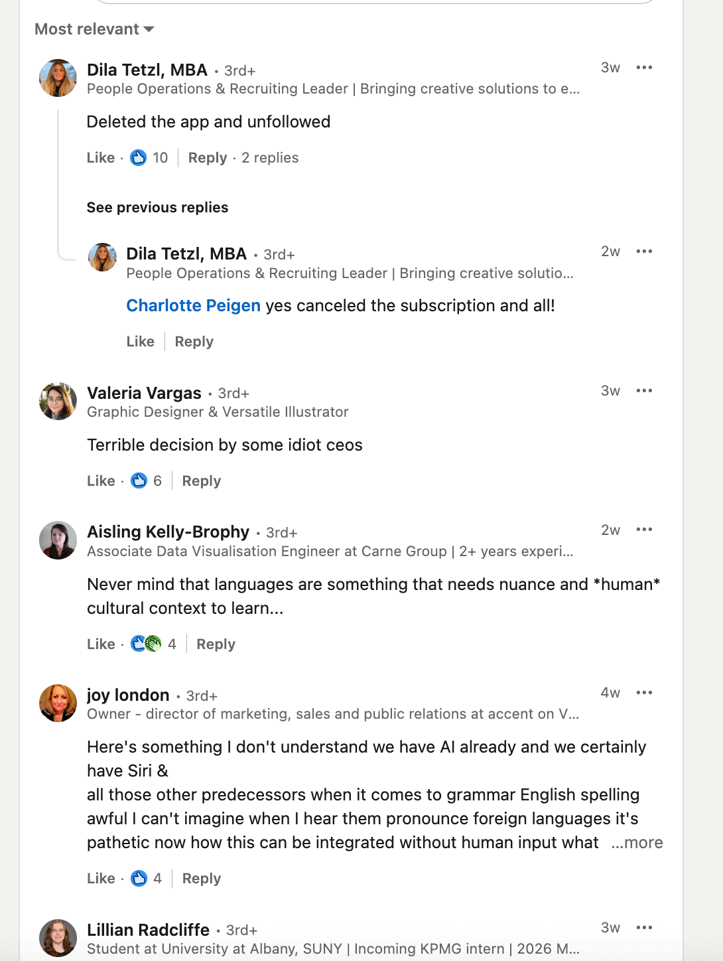This screenshot has height=961, width=723.
Task: Open options menu for Dila Tetzl's top comment
Action: click(x=644, y=68)
